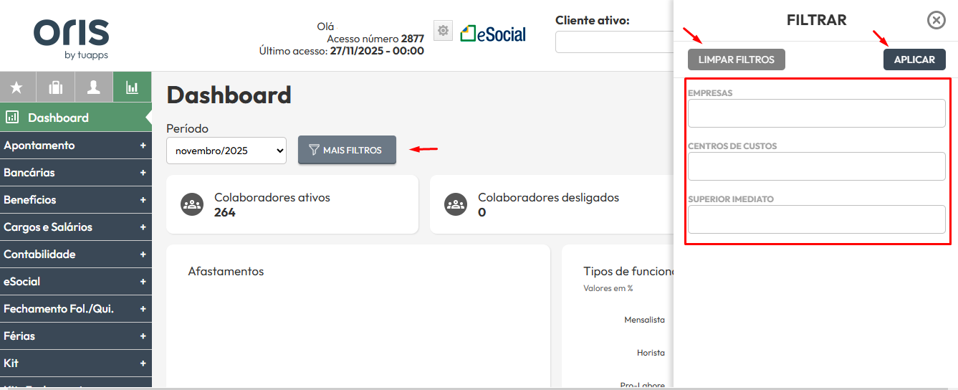This screenshot has height=390, width=958.
Task: Select the bar chart tab icon
Action: (132, 87)
